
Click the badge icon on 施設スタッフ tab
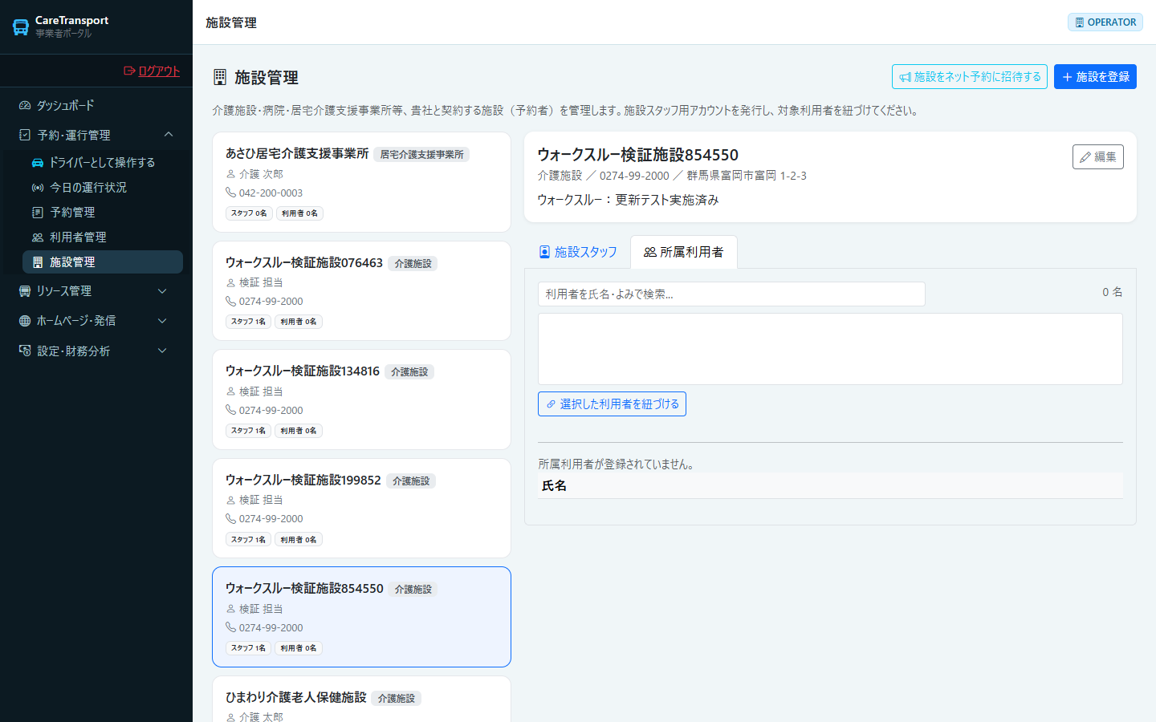pyautogui.click(x=544, y=252)
